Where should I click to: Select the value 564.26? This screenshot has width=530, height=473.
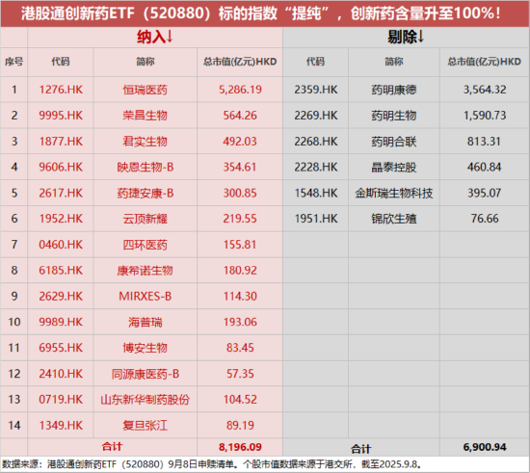click(240, 116)
